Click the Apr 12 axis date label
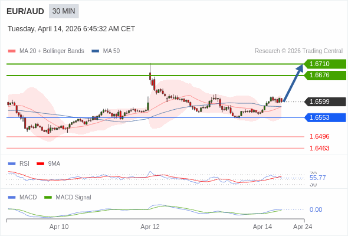 tap(150, 227)
